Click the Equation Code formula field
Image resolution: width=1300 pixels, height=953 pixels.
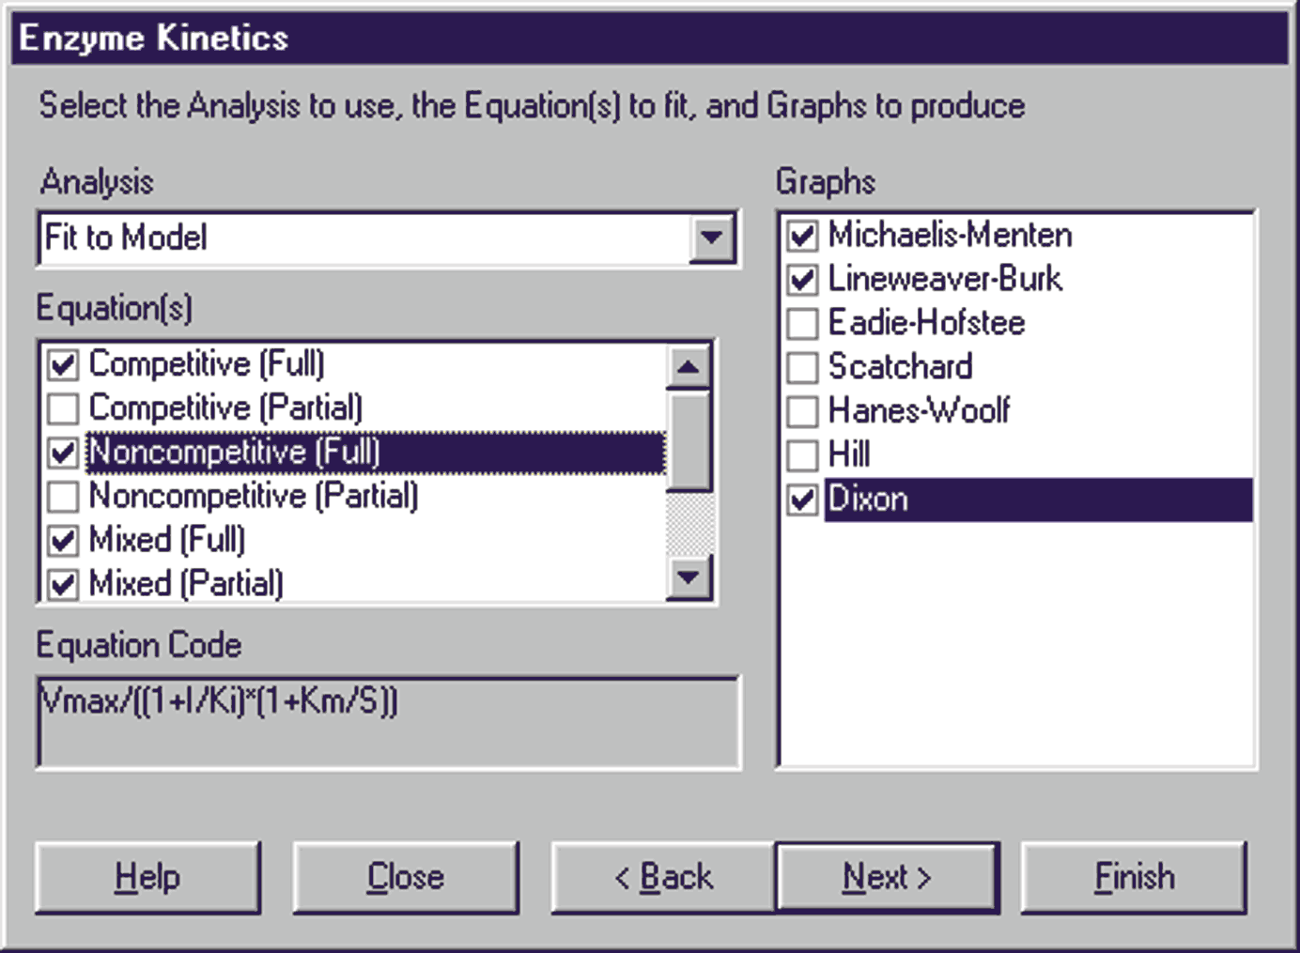(388, 722)
